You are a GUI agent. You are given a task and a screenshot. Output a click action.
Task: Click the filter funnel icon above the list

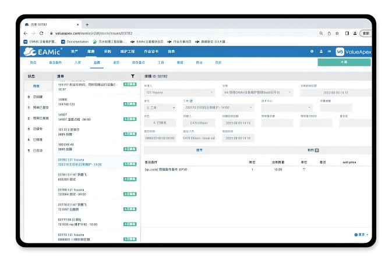[x=133, y=76]
